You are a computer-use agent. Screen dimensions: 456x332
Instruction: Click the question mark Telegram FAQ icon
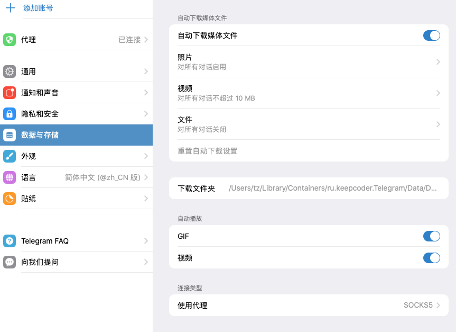click(10, 241)
